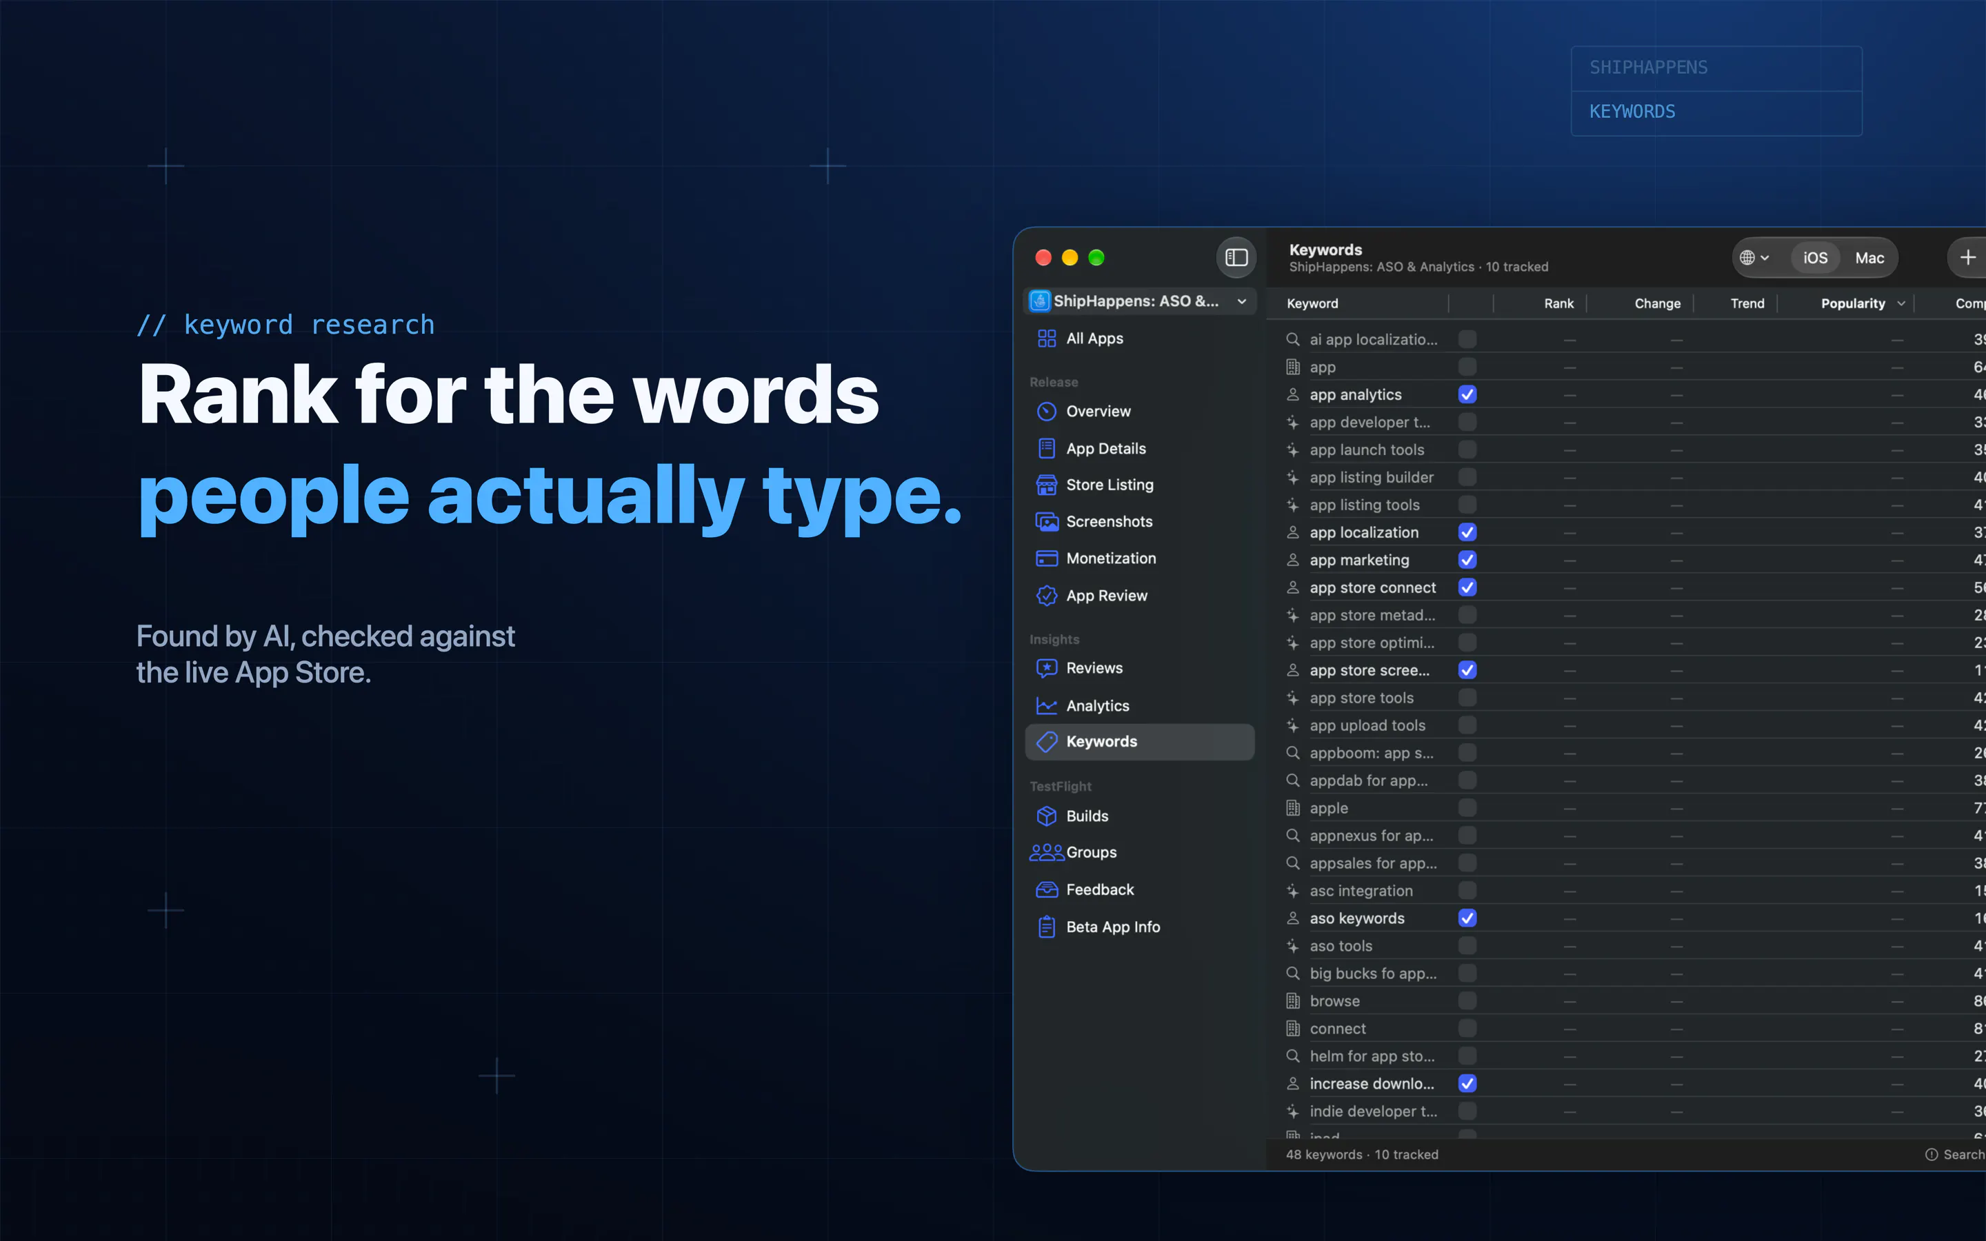Uncheck the app marketing checkbox
This screenshot has height=1241, width=1986.
click(x=1467, y=560)
